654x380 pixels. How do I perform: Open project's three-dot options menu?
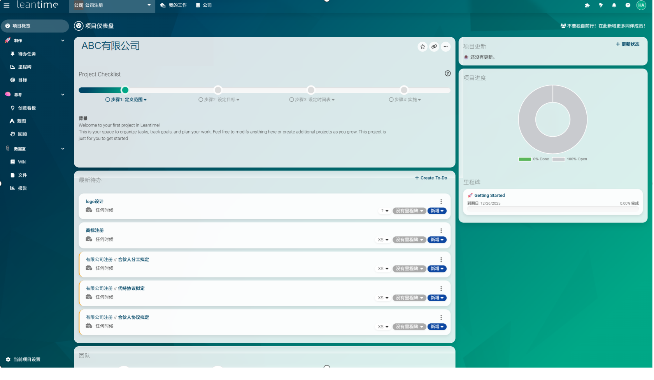click(x=446, y=47)
